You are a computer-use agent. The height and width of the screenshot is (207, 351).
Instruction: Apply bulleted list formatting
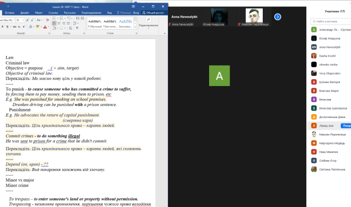point(54,17)
